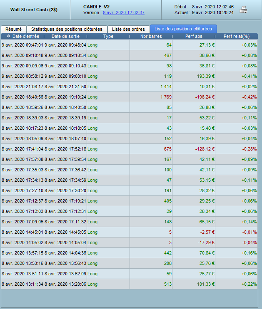The image size is (262, 309).
Task: Click the 1 414 bars count cell
Action: [x=151, y=87]
